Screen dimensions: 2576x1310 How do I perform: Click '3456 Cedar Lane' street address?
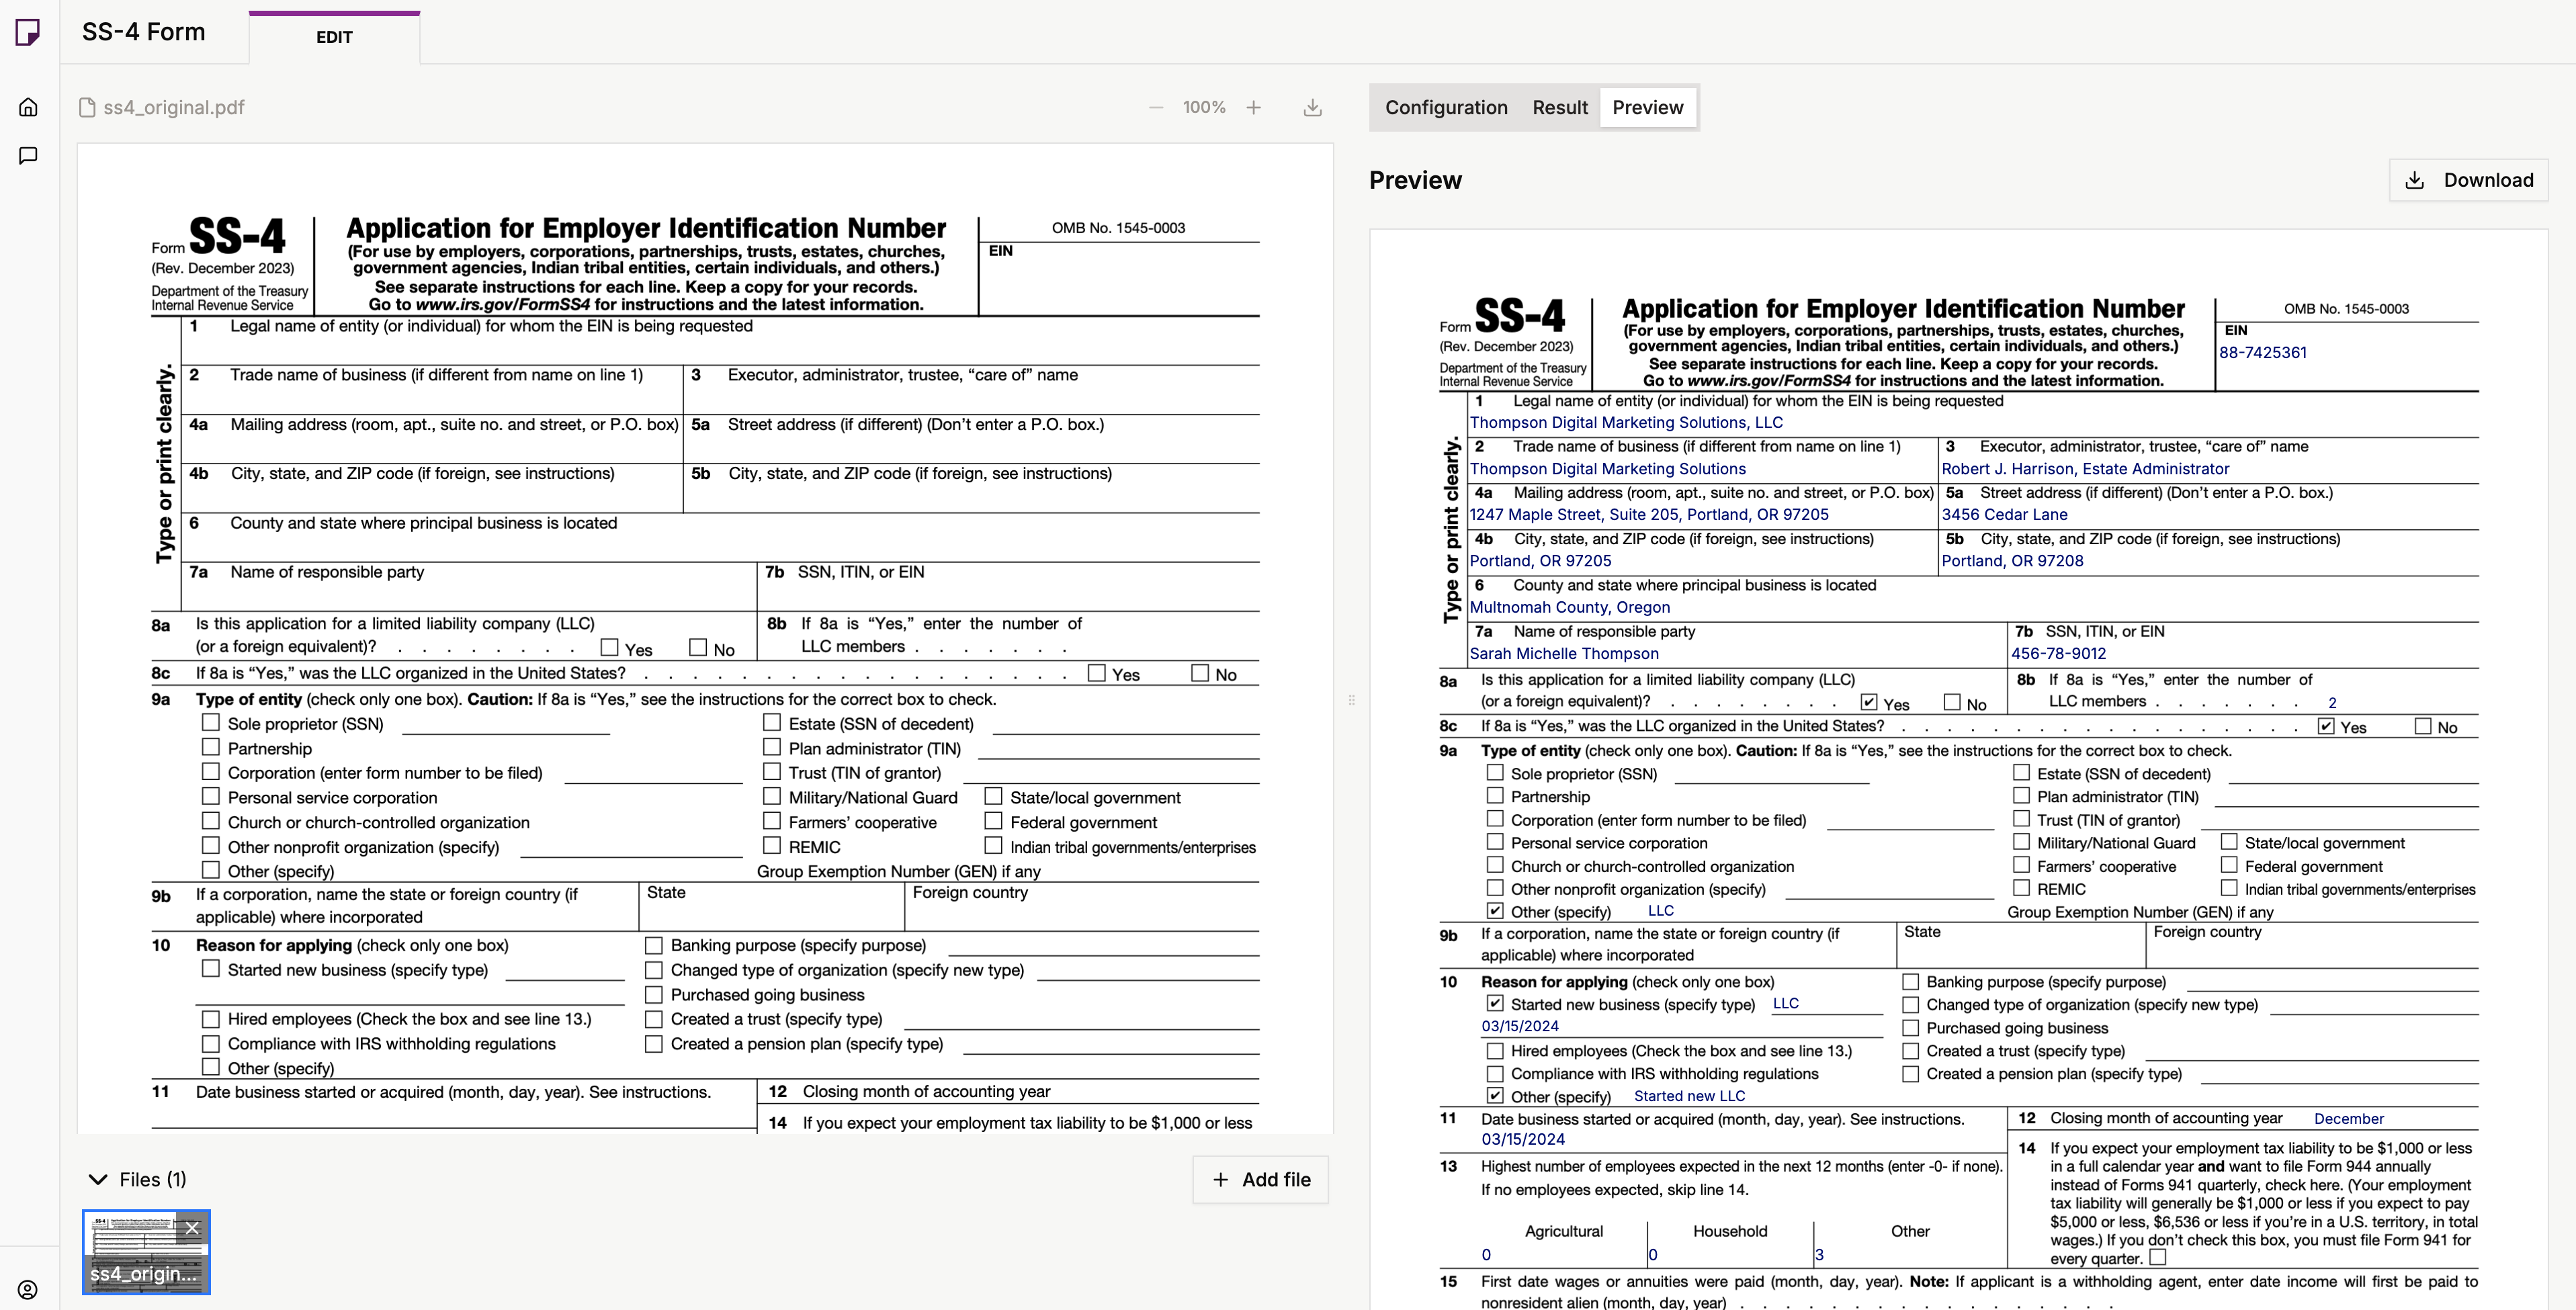2004,515
